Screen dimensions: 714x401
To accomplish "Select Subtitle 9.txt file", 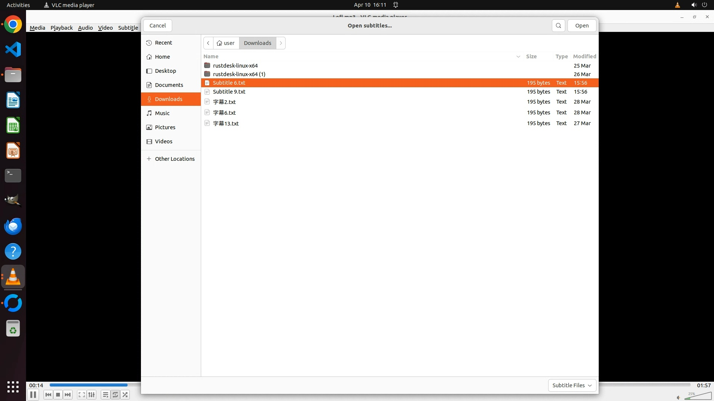I will point(229,92).
